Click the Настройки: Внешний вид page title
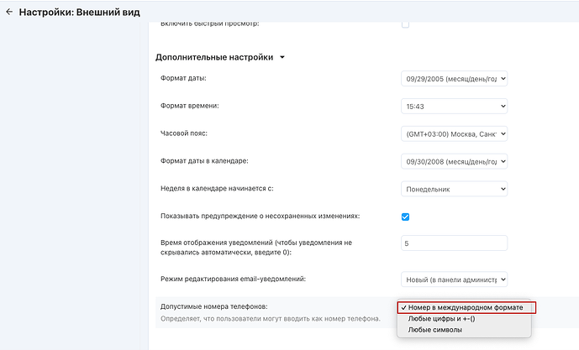Screen dimensions: 579x350 click(x=79, y=13)
